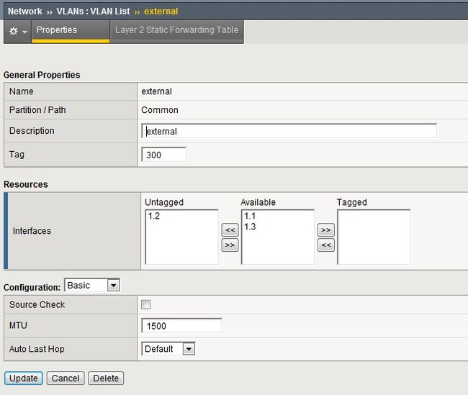Go to VLANs : VLAN List breadcrumb
This screenshot has width=468, height=395.
tap(93, 12)
